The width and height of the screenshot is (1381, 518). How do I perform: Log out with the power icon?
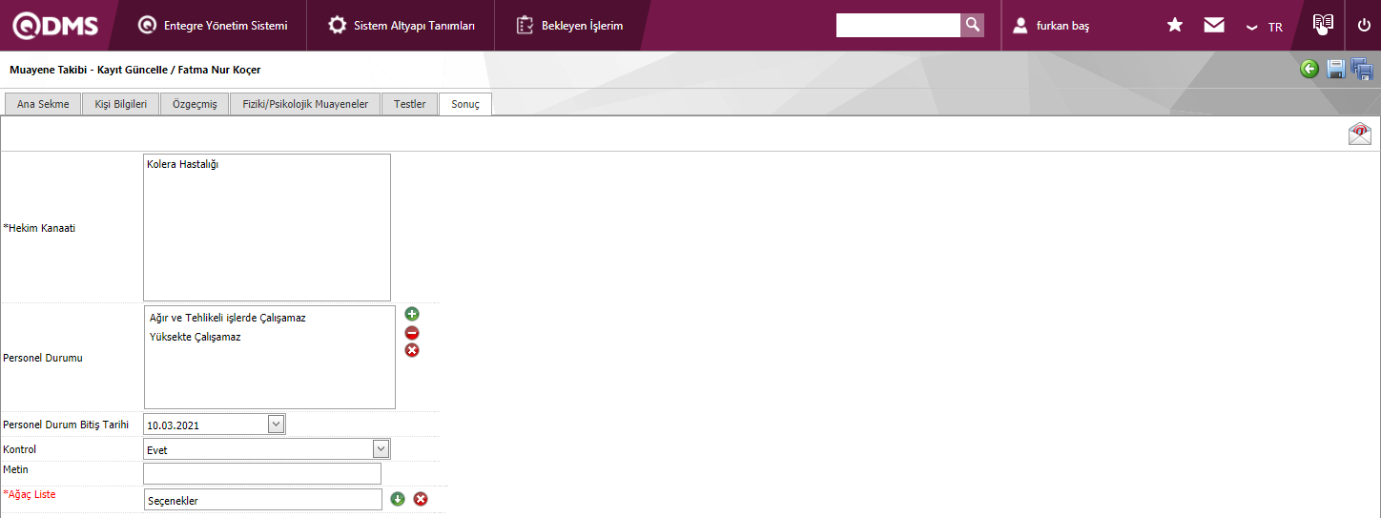click(x=1364, y=26)
